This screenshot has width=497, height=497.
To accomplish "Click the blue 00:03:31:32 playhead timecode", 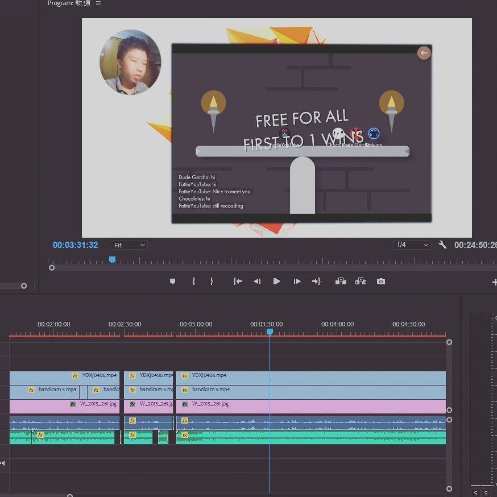I will (x=76, y=245).
